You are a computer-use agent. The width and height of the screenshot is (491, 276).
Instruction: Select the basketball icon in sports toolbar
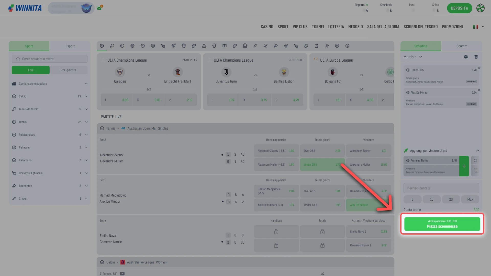(x=132, y=46)
